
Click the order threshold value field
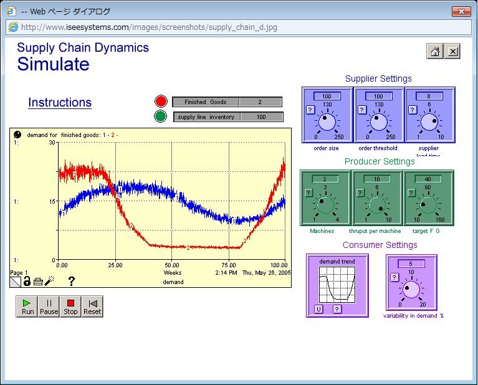tap(378, 97)
